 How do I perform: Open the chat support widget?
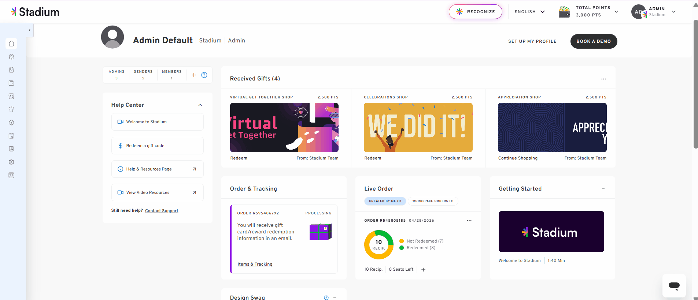pos(674,286)
